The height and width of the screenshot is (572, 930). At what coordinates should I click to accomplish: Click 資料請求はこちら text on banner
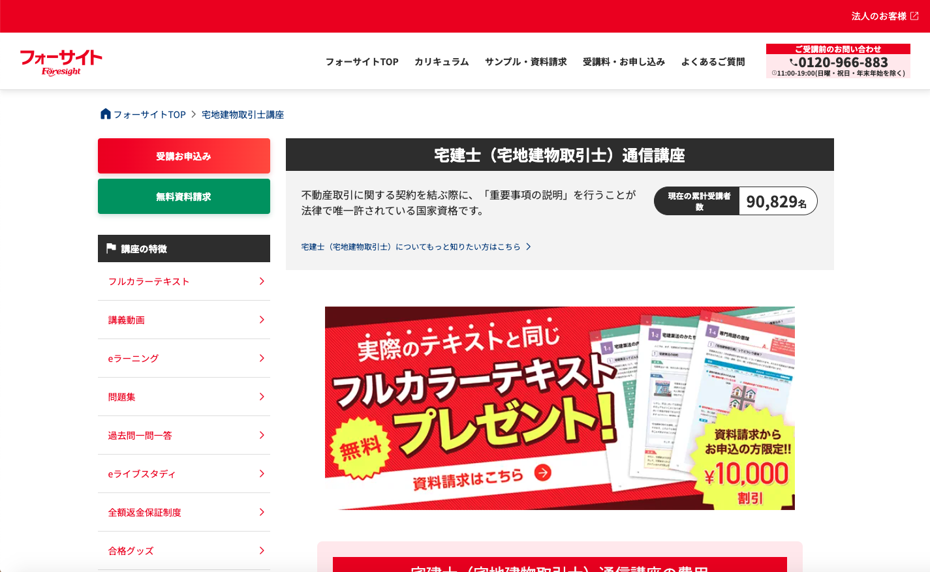(468, 479)
